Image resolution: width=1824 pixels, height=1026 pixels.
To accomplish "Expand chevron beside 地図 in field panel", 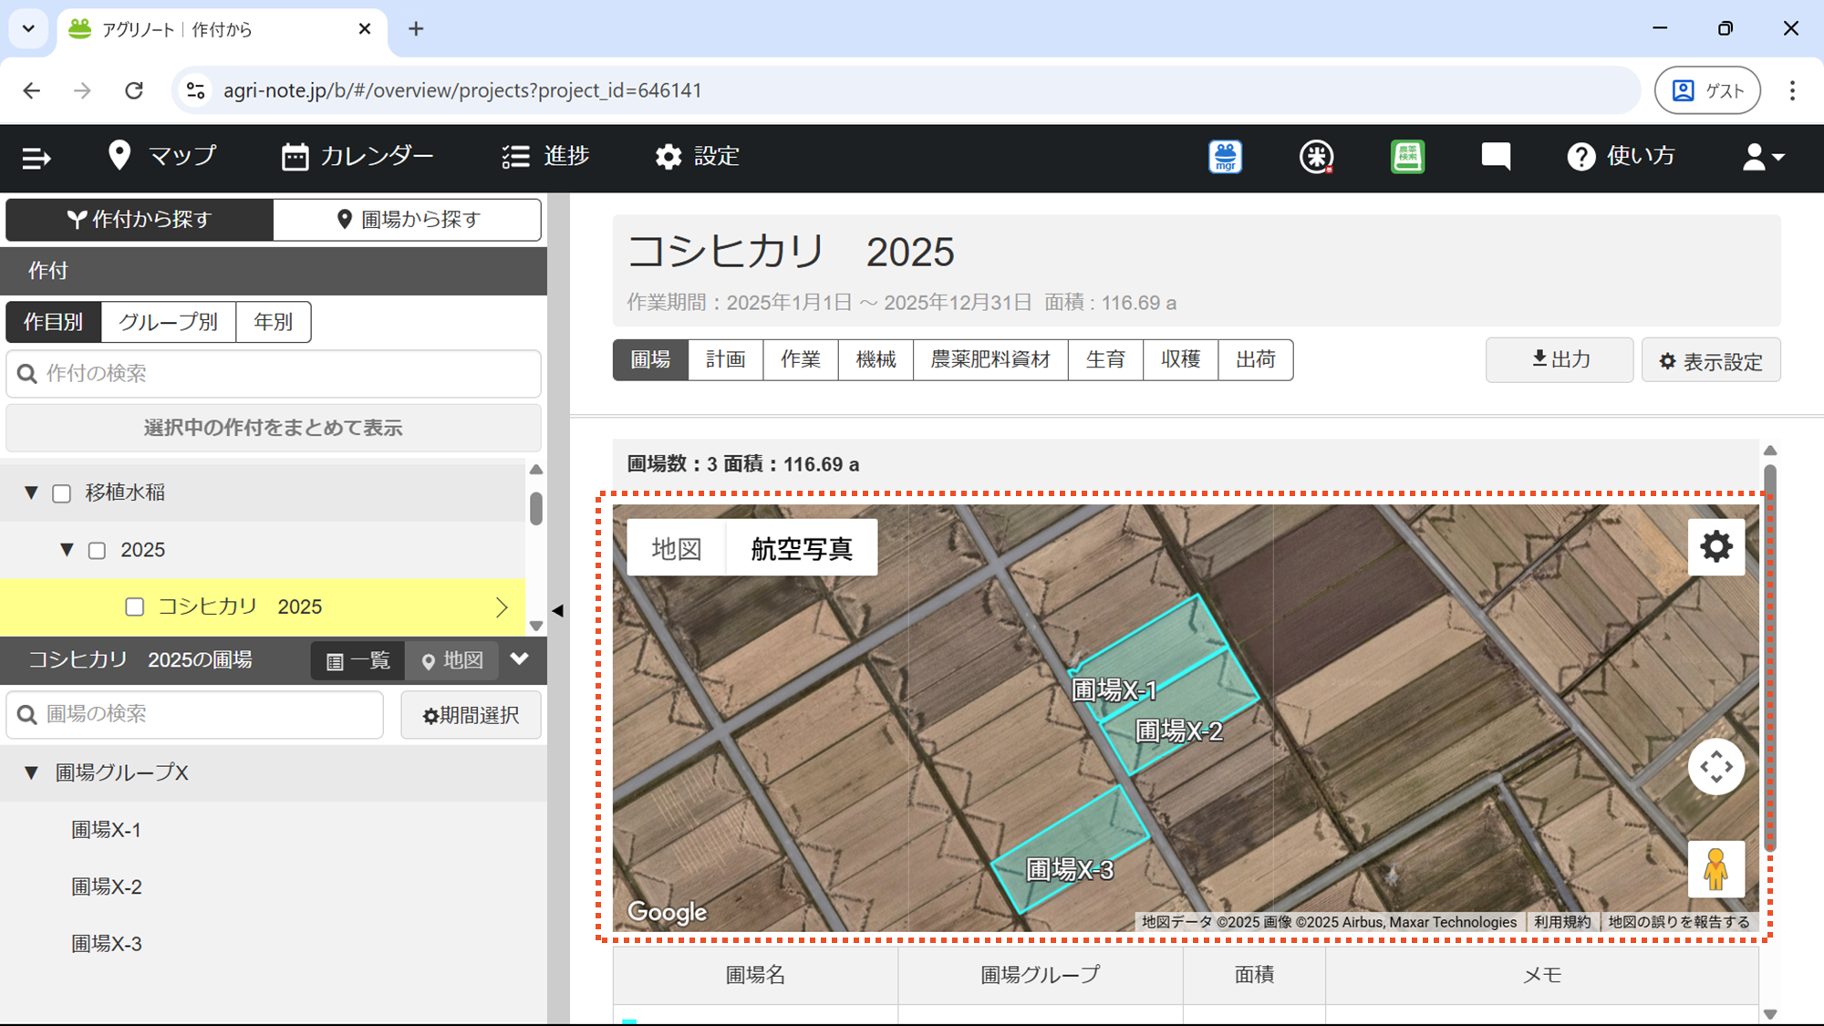I will click(520, 659).
